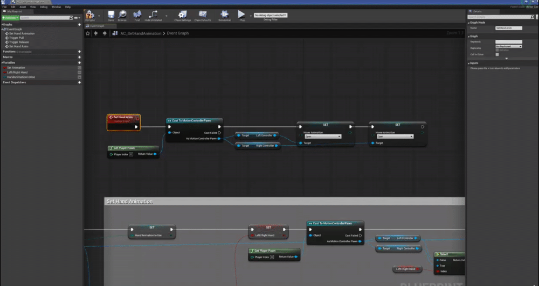The height and width of the screenshot is (286, 539).
Task: Add a new event dispatcher with plus icon
Action: pos(79,82)
